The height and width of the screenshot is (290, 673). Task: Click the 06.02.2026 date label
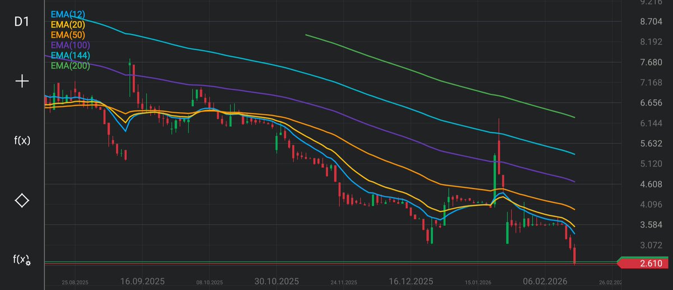click(x=545, y=280)
